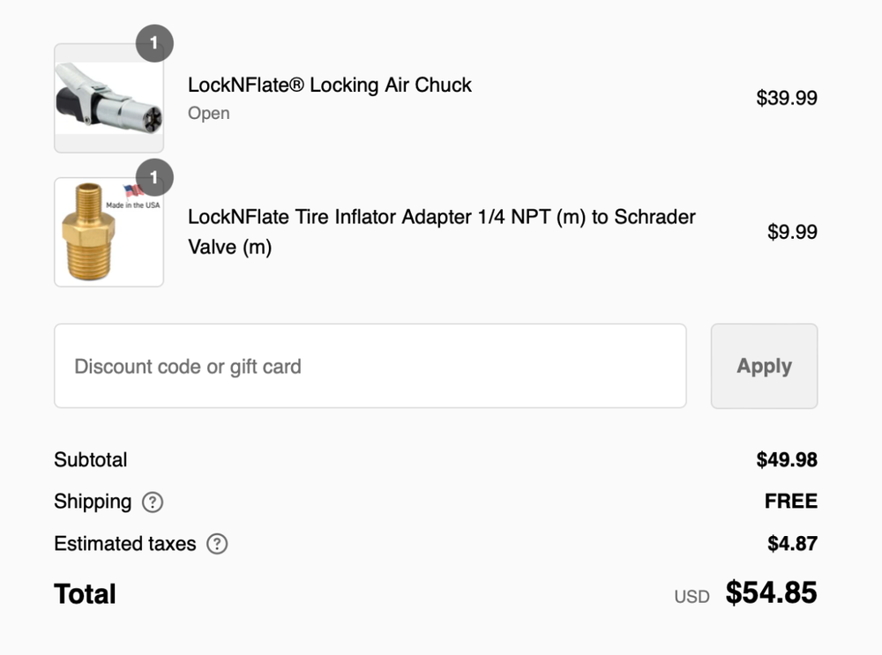Click quantity badge on Locking Air Chuck
882x655 pixels.
[154, 43]
